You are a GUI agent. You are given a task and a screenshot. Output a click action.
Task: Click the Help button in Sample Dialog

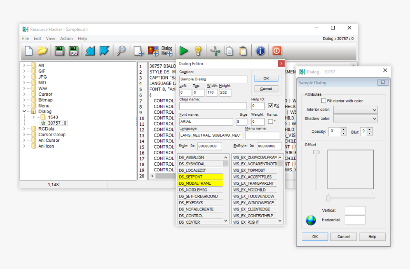pos(372,237)
